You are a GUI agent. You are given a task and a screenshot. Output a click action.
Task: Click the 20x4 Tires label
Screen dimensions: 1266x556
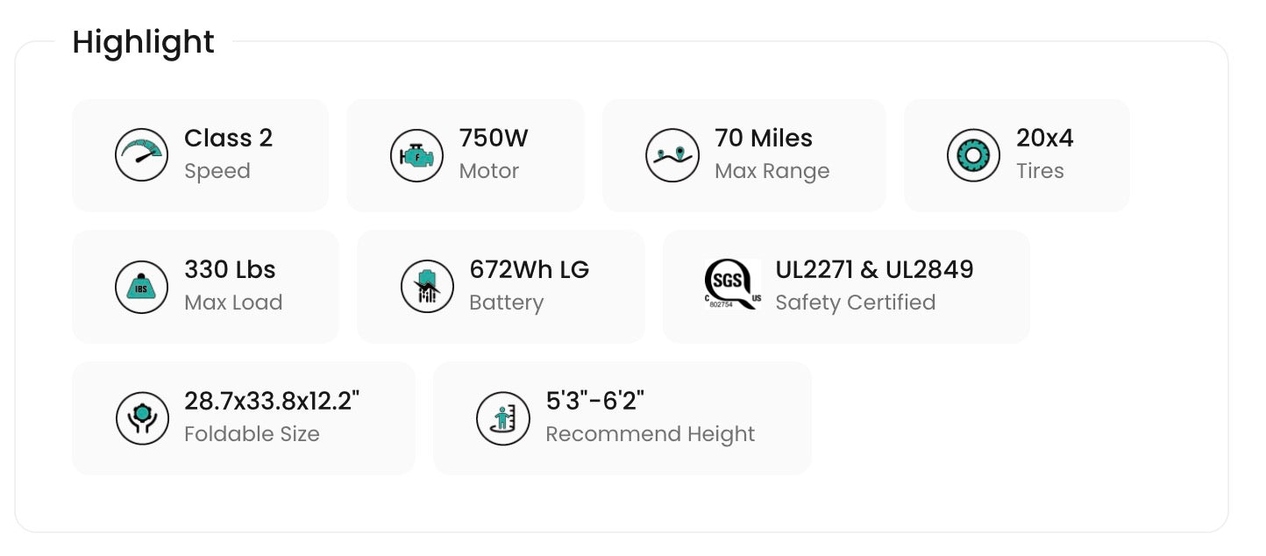point(1045,153)
